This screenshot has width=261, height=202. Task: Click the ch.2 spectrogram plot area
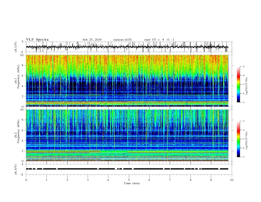pyautogui.click(x=127, y=135)
